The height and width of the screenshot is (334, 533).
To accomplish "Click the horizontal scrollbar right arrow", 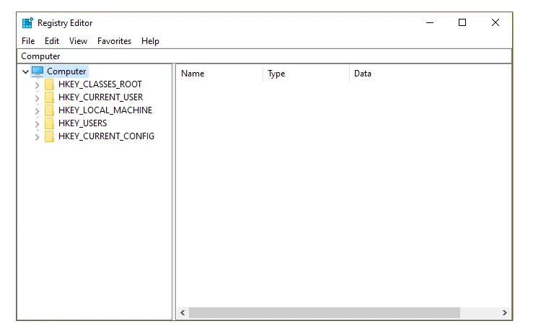I will coord(505,312).
